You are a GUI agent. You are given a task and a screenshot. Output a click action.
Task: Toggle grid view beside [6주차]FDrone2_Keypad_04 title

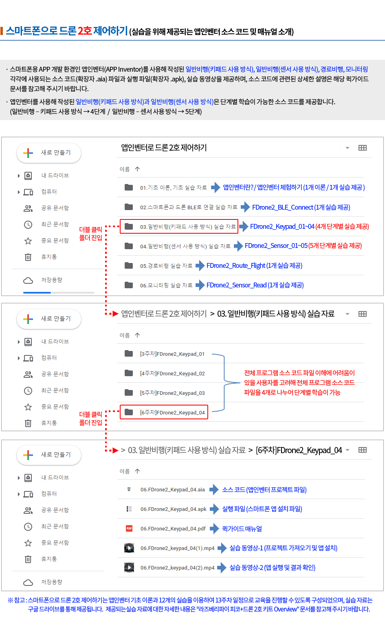(x=363, y=450)
